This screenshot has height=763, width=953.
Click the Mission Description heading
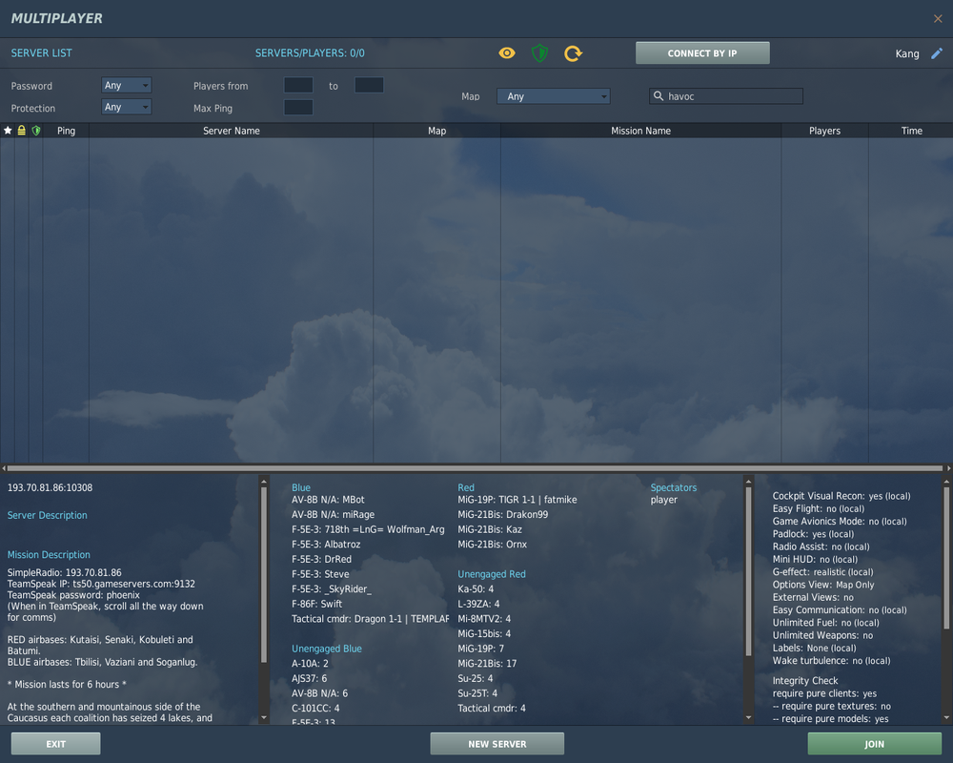coord(49,555)
